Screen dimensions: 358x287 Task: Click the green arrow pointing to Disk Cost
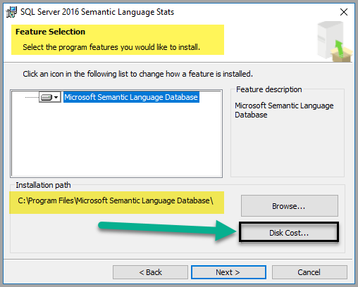167,230
